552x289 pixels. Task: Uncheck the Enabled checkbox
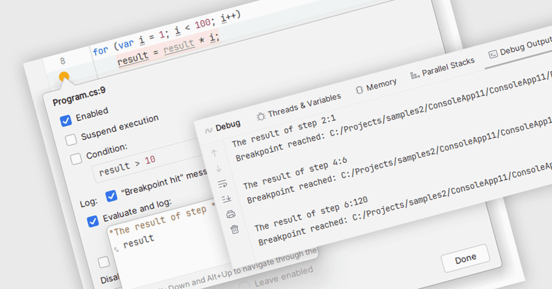(66, 121)
